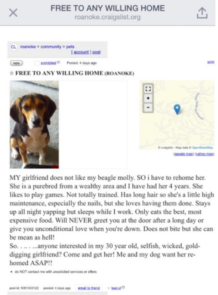View the beagle photo thumbnail

click(34, 125)
